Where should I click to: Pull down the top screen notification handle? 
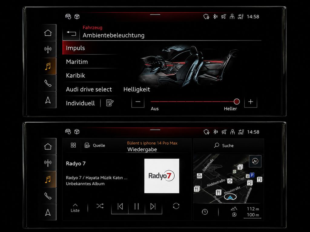[155, 14]
